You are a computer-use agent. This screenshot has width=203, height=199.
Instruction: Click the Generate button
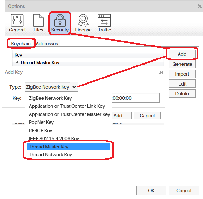[182, 64]
